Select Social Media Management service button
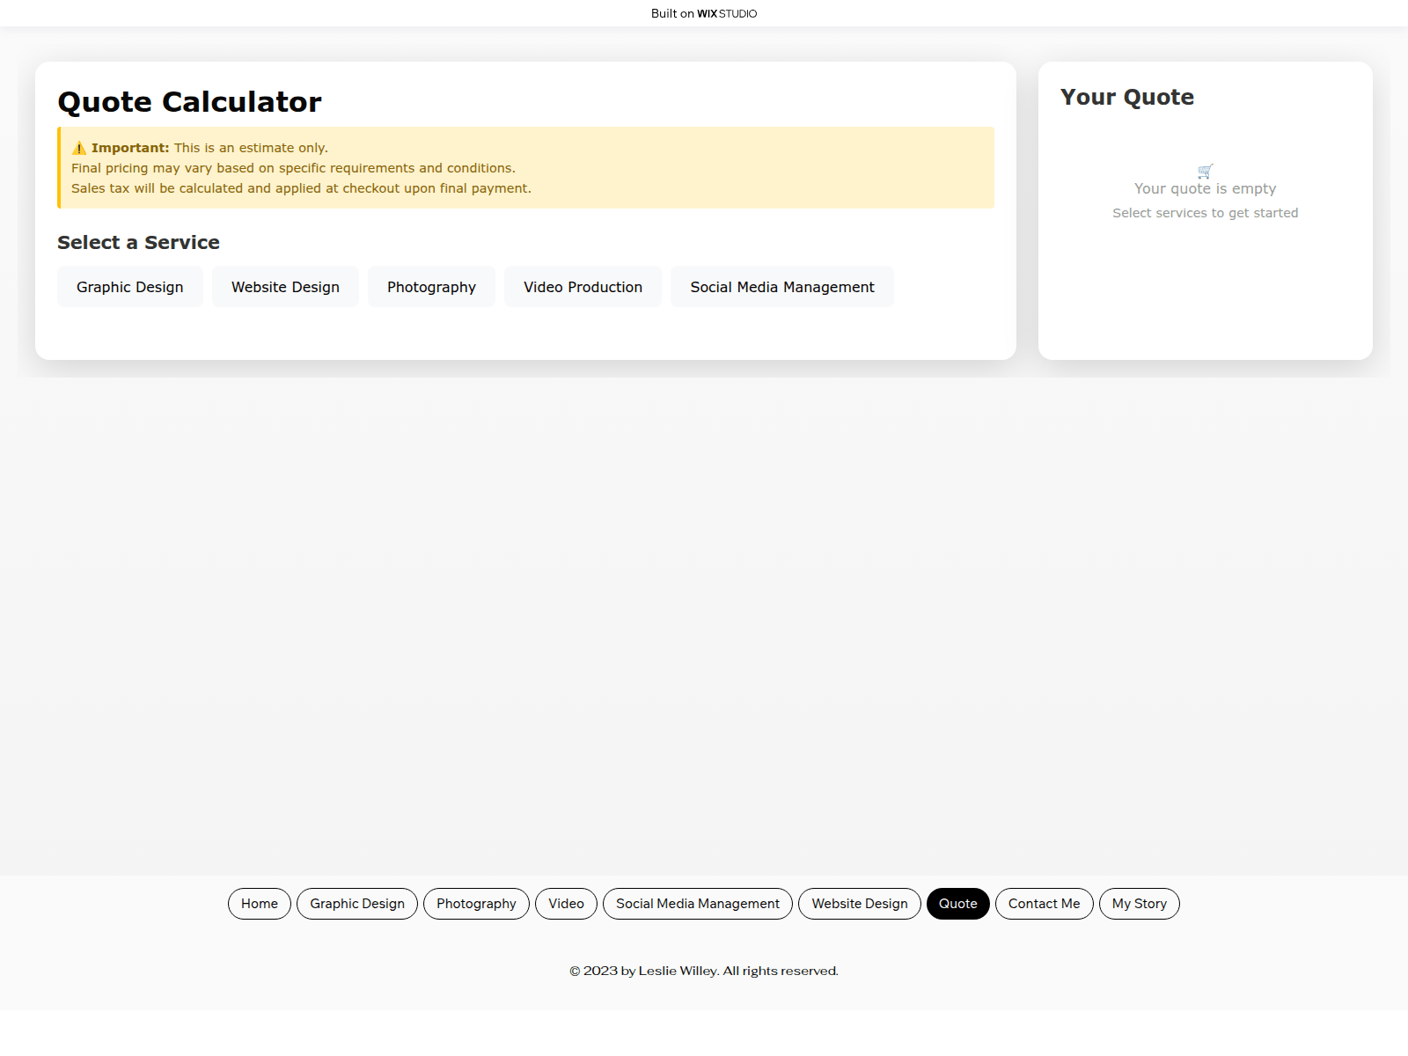Image resolution: width=1408 pixels, height=1056 pixels. coord(782,287)
